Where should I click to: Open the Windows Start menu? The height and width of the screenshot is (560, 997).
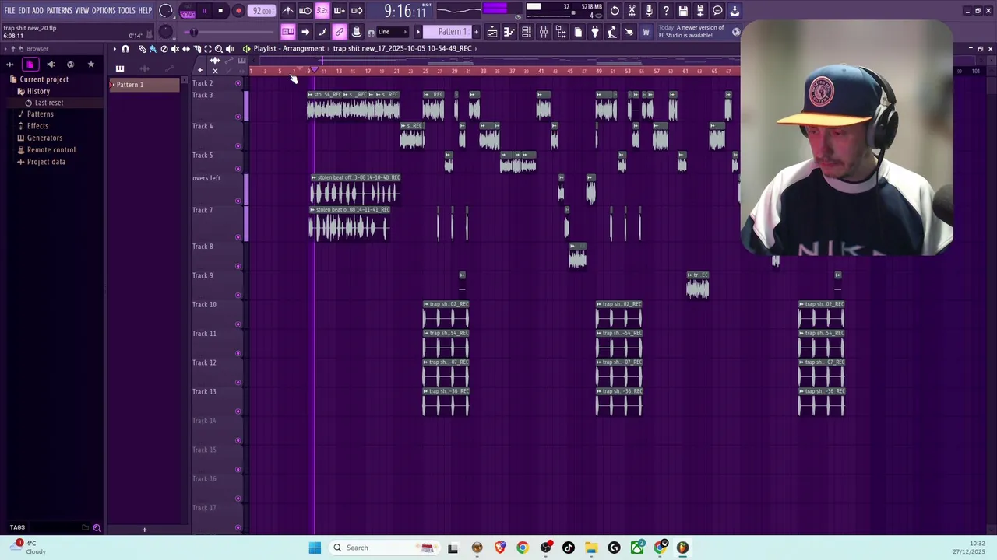pos(315,548)
